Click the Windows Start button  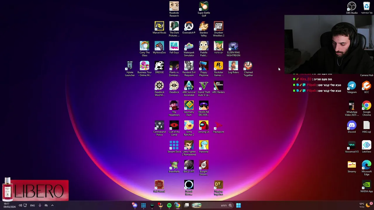[x=238, y=205]
